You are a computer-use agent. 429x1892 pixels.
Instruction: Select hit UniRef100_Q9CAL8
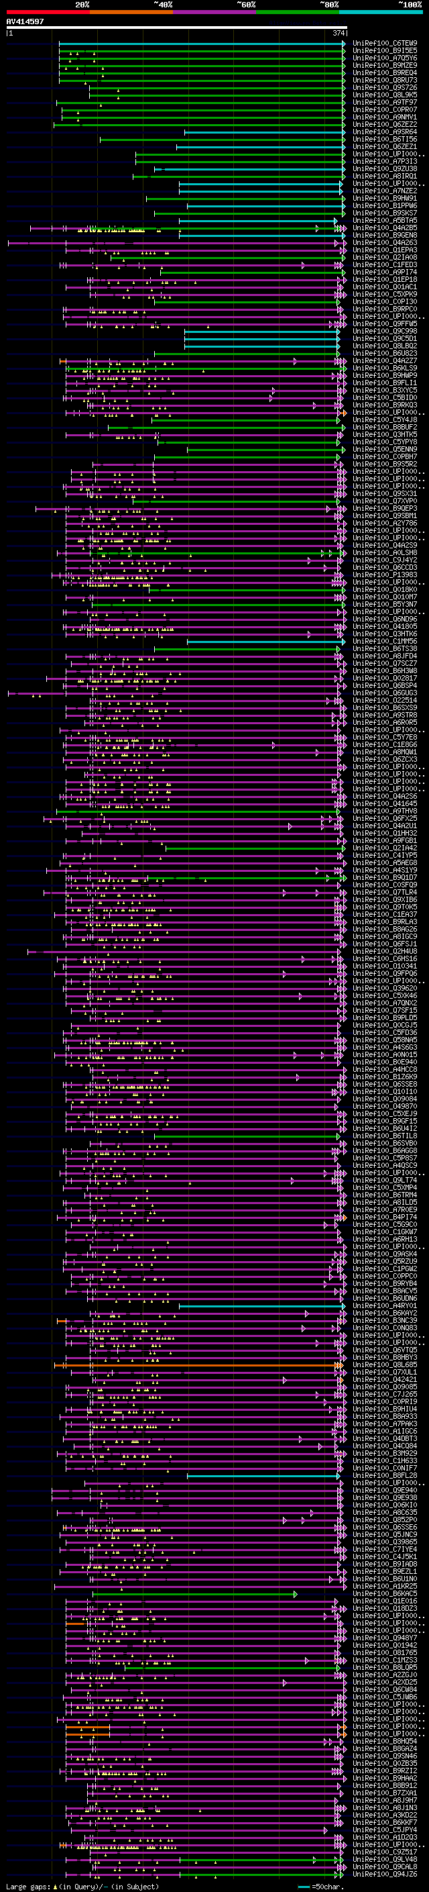pos(385,1867)
